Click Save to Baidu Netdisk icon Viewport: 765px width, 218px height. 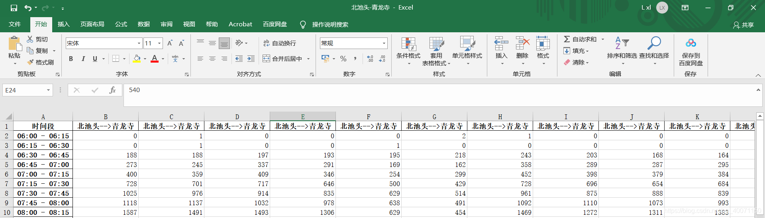click(691, 43)
